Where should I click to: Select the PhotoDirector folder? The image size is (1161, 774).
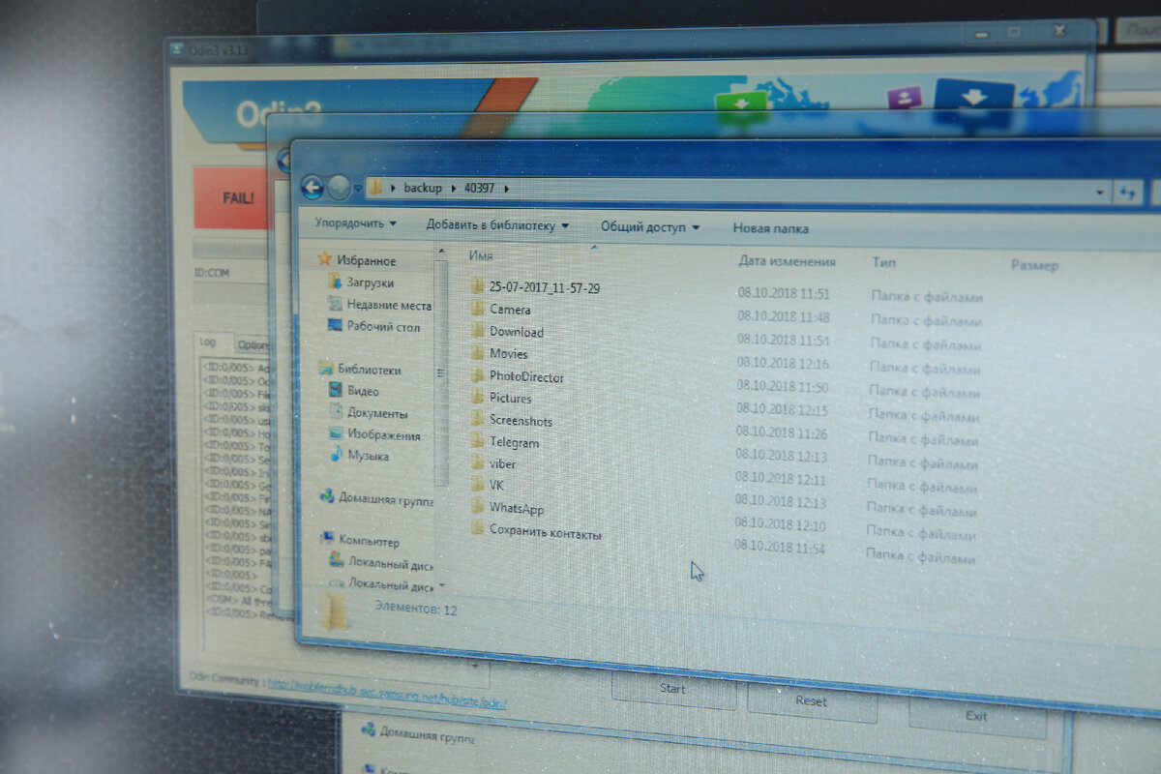[x=517, y=376]
